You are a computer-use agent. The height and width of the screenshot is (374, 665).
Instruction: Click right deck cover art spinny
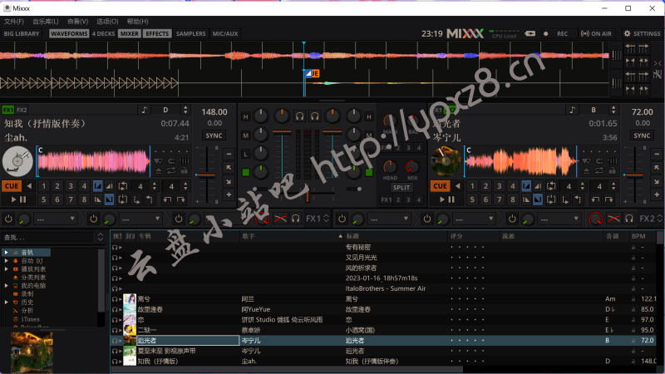pyautogui.click(x=446, y=161)
